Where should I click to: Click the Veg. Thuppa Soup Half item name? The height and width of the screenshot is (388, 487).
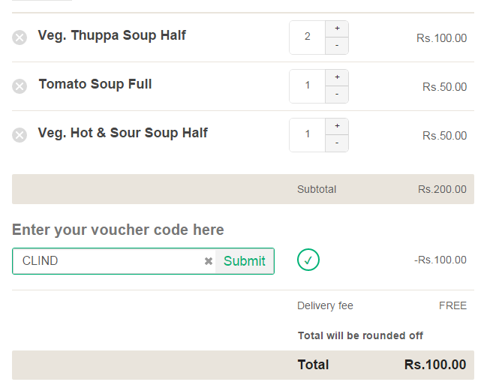112,36
